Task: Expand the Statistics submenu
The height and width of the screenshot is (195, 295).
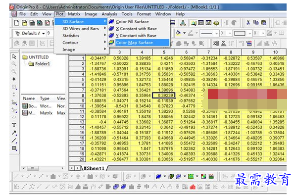Action: (x=81, y=36)
